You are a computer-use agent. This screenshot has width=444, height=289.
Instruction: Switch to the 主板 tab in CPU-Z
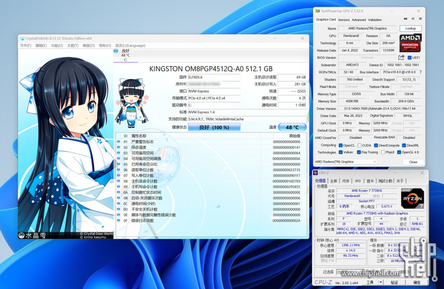tap(333, 181)
